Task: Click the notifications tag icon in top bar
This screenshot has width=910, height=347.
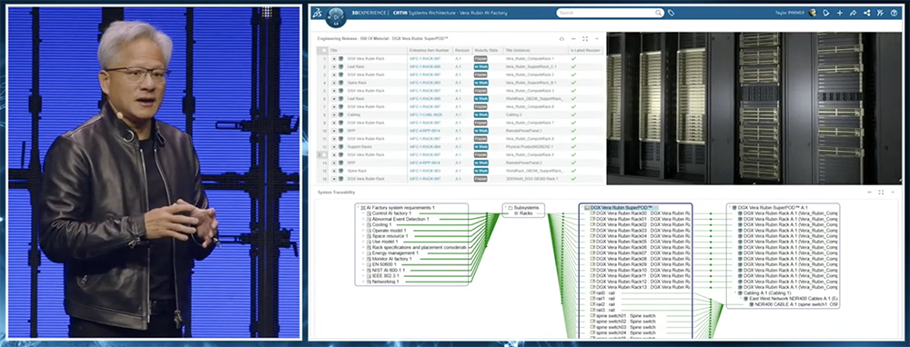Action: [x=826, y=13]
